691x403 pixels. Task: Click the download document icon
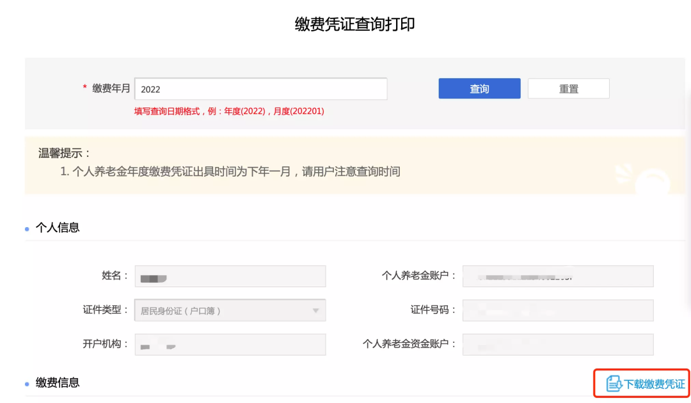[614, 384]
